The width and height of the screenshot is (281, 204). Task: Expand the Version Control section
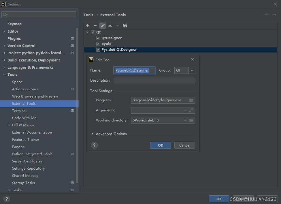click(x=4, y=46)
